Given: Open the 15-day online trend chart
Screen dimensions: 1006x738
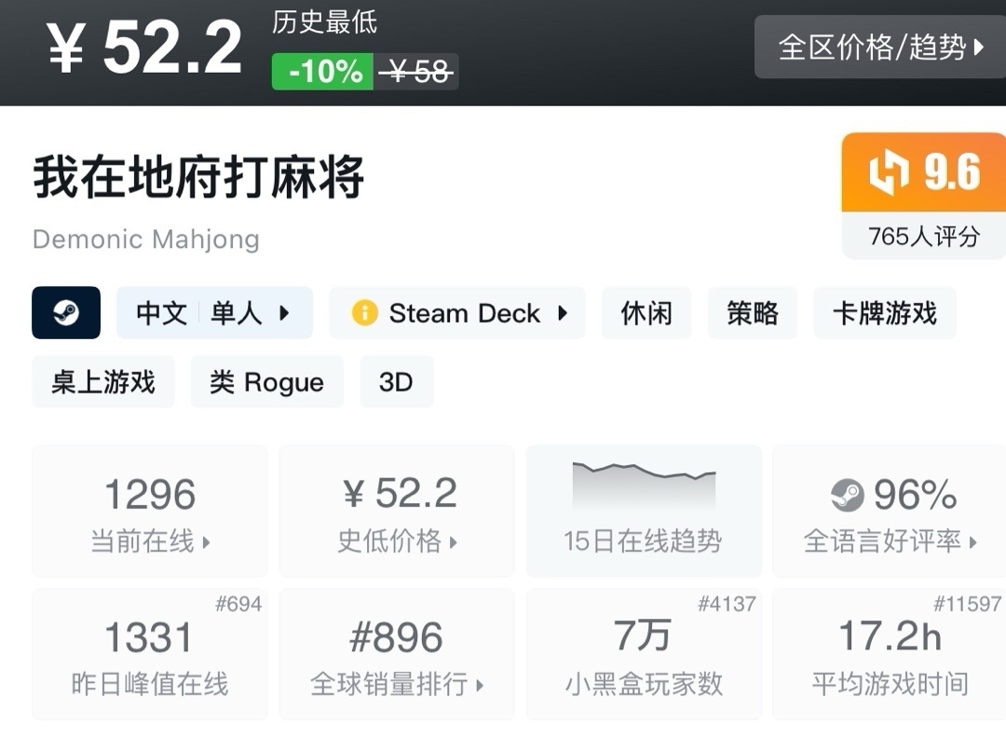Looking at the screenshot, I should (644, 511).
